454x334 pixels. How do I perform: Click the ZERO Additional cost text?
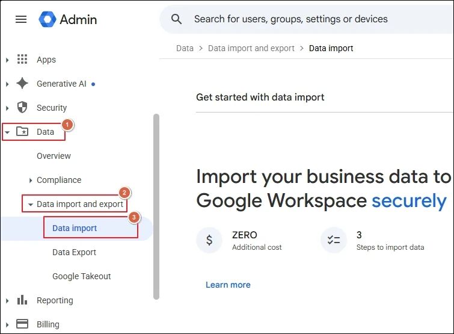click(x=257, y=241)
